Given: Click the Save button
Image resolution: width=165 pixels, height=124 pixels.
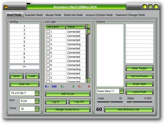Looking at the screenshot, I should coord(16,76).
